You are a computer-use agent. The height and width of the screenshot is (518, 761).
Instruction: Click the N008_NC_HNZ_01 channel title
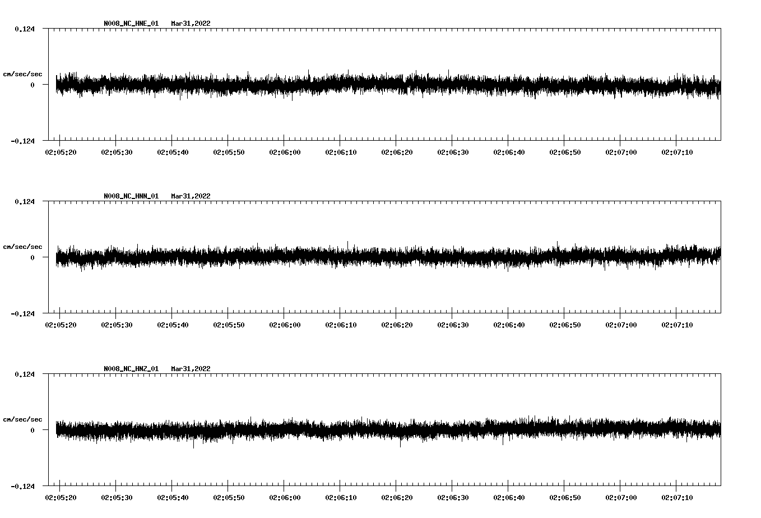(x=131, y=369)
